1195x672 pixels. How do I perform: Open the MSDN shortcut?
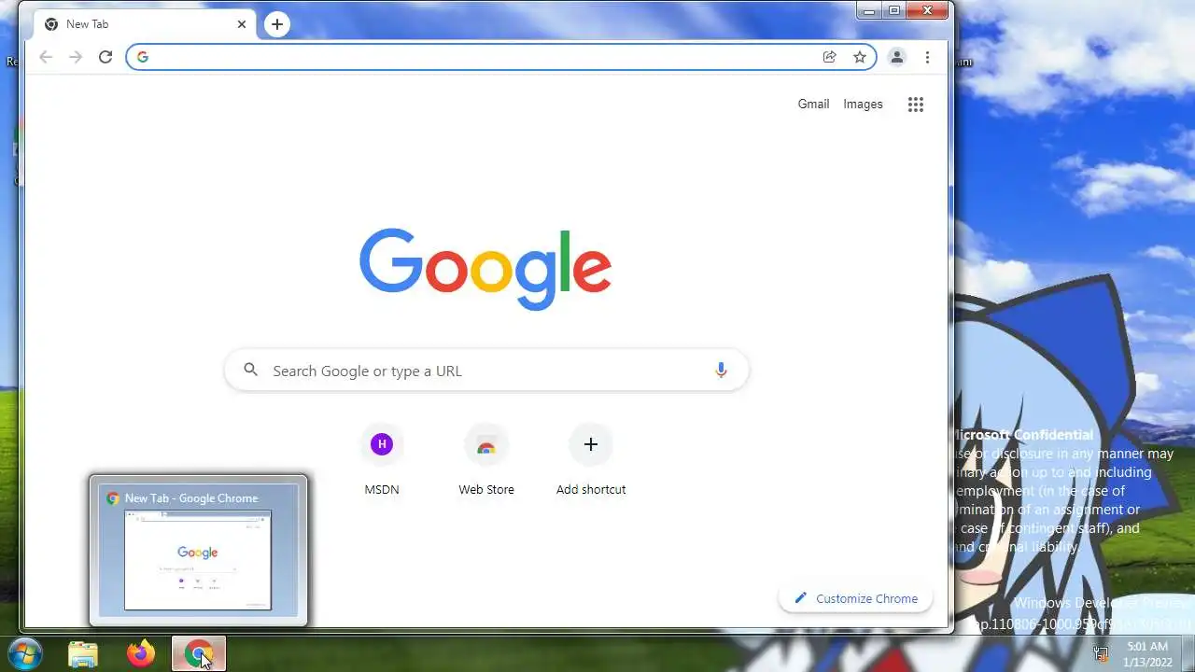click(382, 459)
